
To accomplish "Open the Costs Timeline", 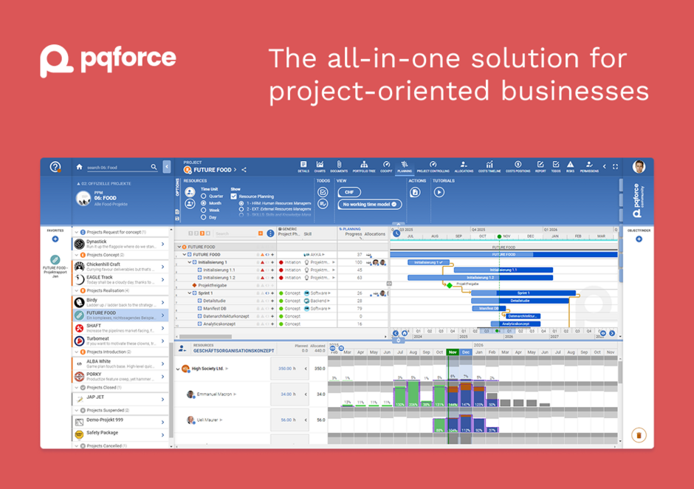I will pos(489,165).
